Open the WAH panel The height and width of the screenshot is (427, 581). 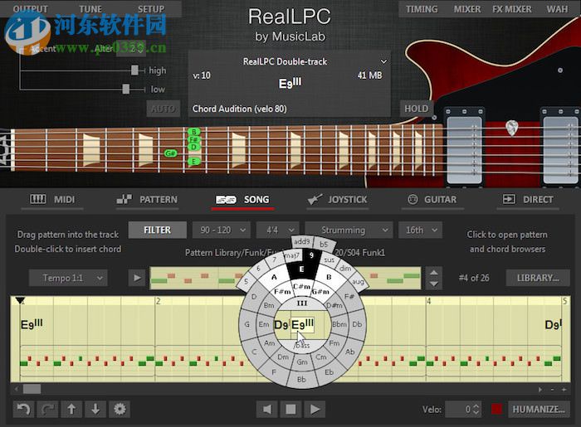click(x=557, y=9)
